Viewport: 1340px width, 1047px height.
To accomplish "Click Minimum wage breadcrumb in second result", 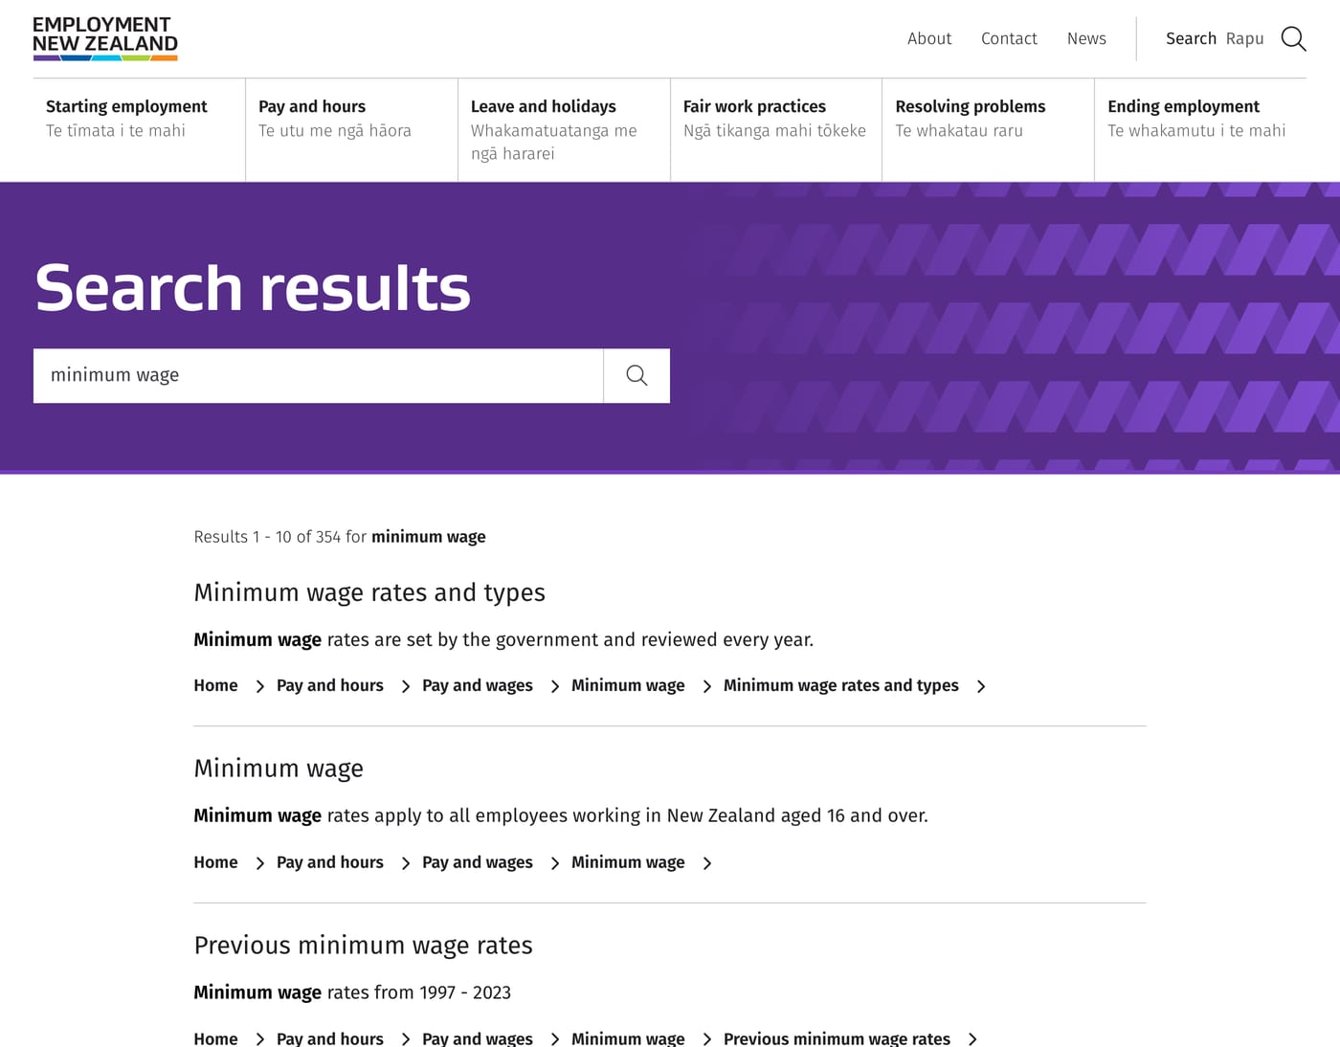I will (628, 862).
